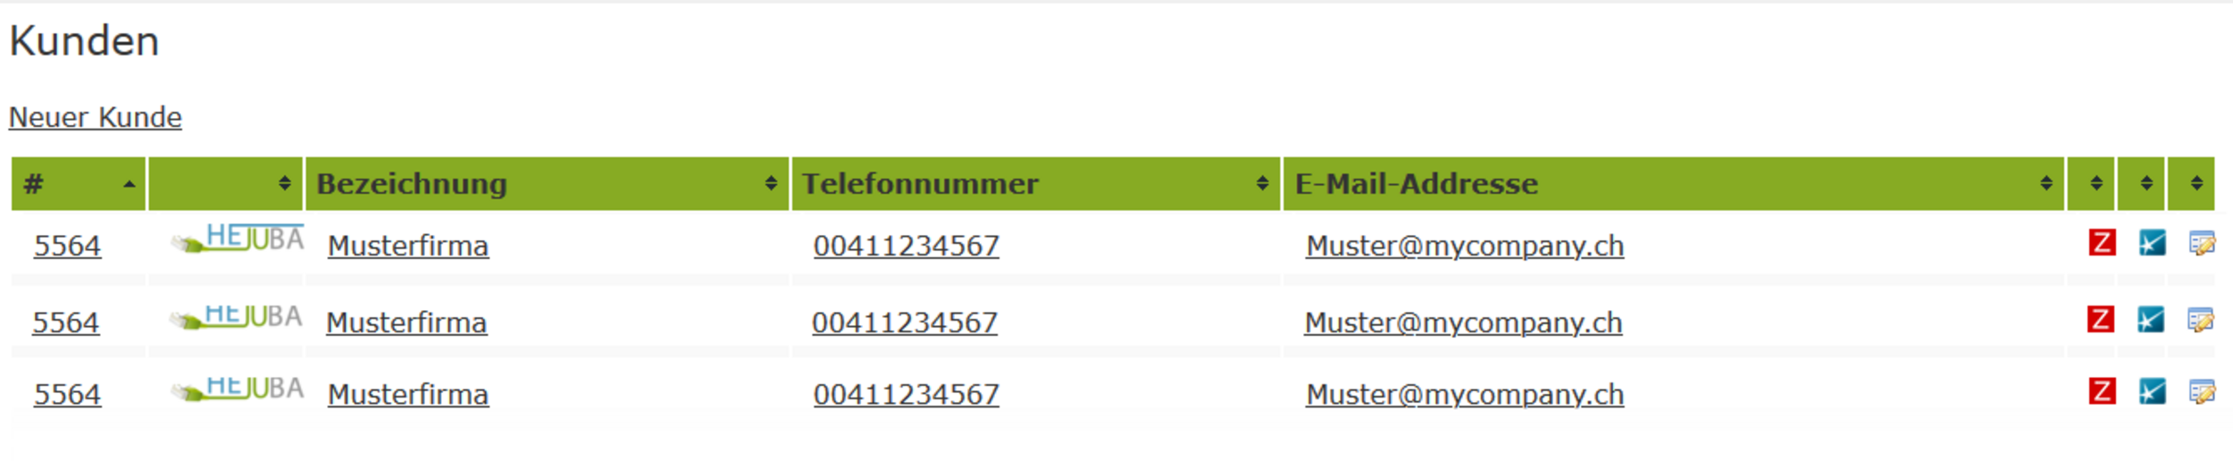Image resolution: width=2233 pixels, height=461 pixels.
Task: Open the Neuer Kunde link
Action: 96,117
